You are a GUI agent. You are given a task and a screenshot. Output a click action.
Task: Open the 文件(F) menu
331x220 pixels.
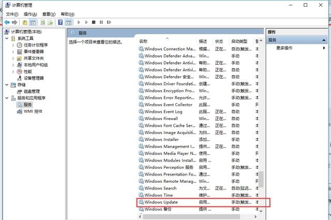tap(12, 14)
